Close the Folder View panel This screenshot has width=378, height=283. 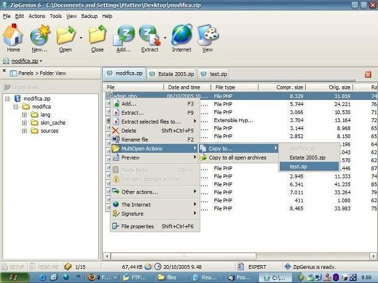tap(4, 70)
